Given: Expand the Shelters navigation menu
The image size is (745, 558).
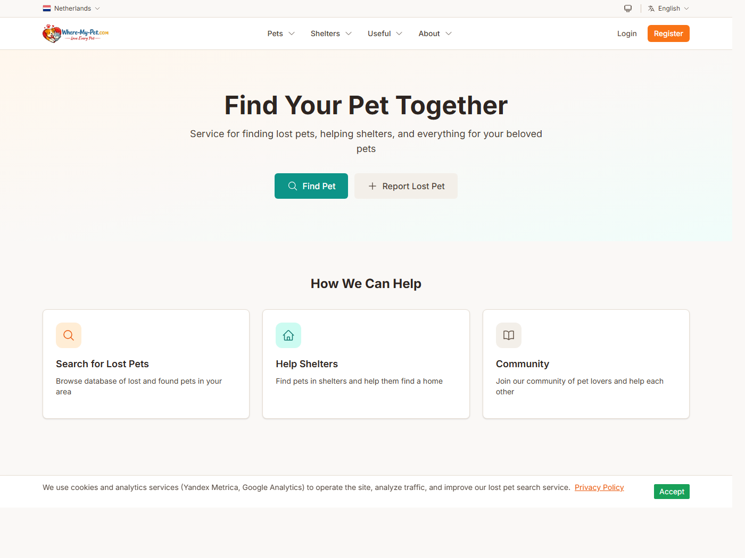Looking at the screenshot, I should coord(330,33).
